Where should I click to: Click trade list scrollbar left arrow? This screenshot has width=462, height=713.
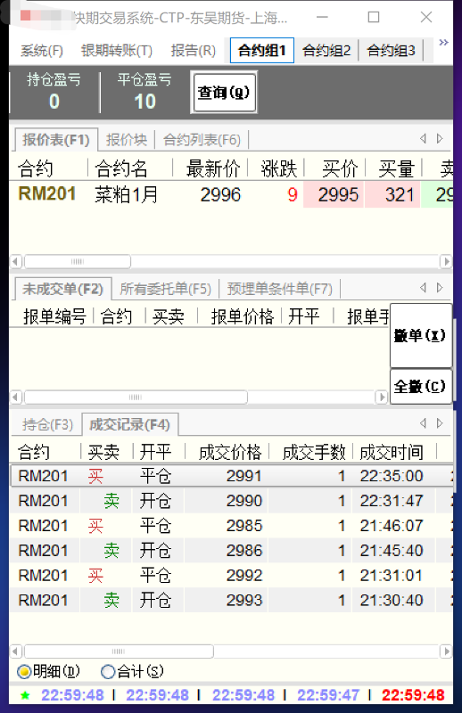pos(15,652)
